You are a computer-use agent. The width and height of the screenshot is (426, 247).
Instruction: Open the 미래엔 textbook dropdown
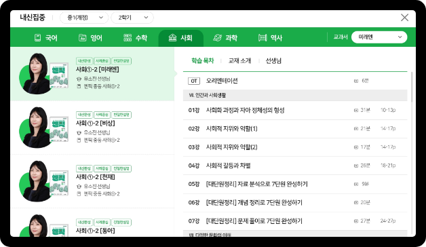[379, 37]
